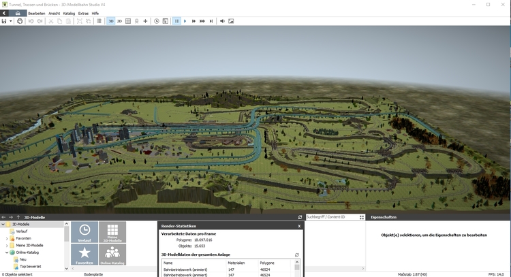The width and height of the screenshot is (511, 277).
Task: Click the Suchbegriff / Content-ID search field
Action: [x=332, y=217]
